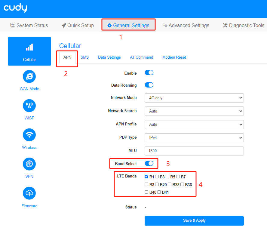Expand the Network Mode dropdown

coord(194,98)
